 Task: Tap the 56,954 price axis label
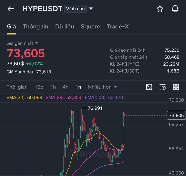pyautogui.click(x=176, y=149)
